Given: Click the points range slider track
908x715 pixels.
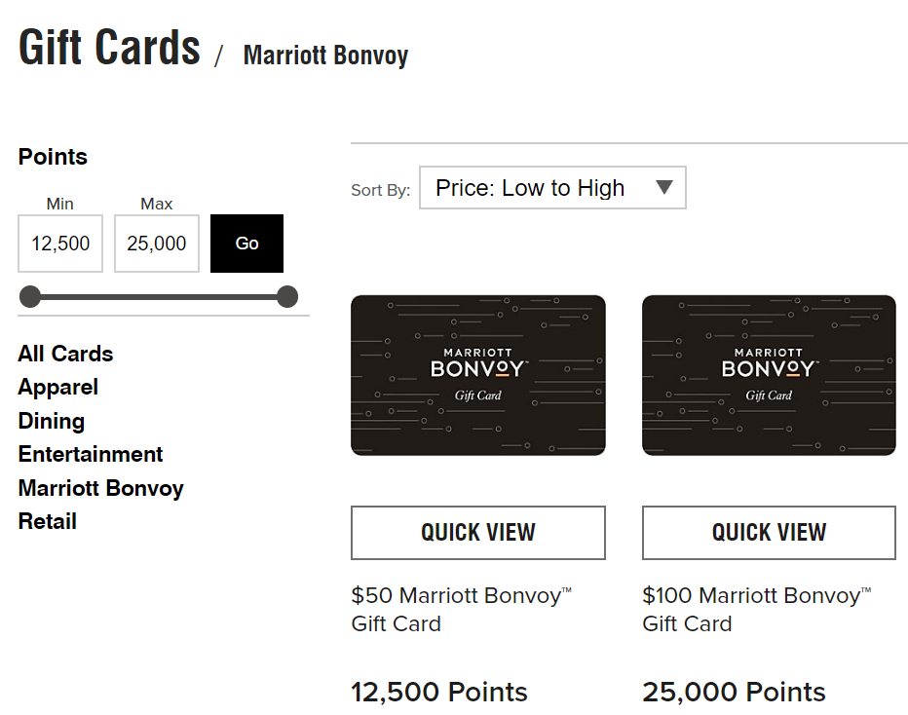Looking at the screenshot, I should (x=159, y=297).
